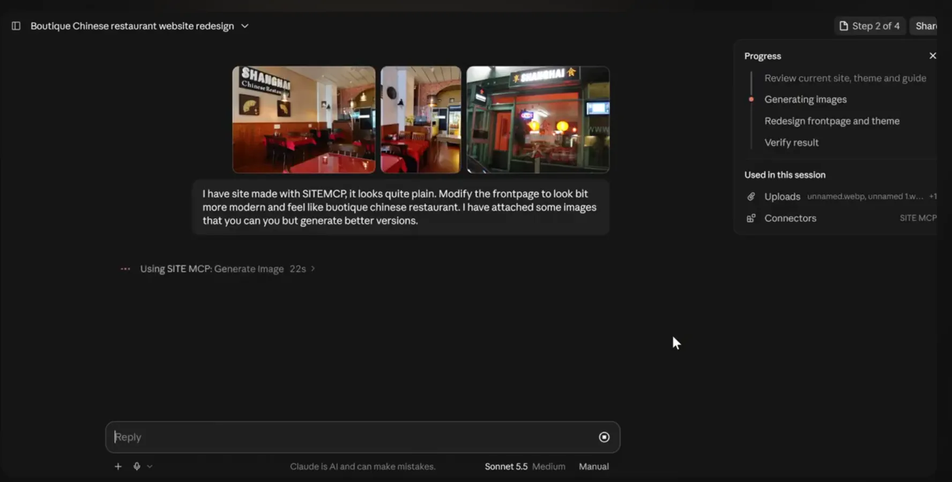Click the microphone voice icon
The height and width of the screenshot is (482, 952).
click(x=137, y=466)
